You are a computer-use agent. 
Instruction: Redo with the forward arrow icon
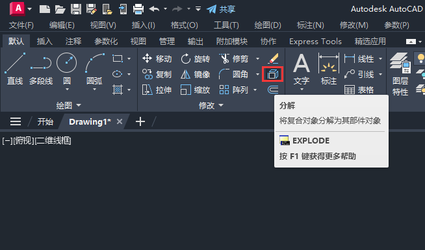click(x=177, y=9)
